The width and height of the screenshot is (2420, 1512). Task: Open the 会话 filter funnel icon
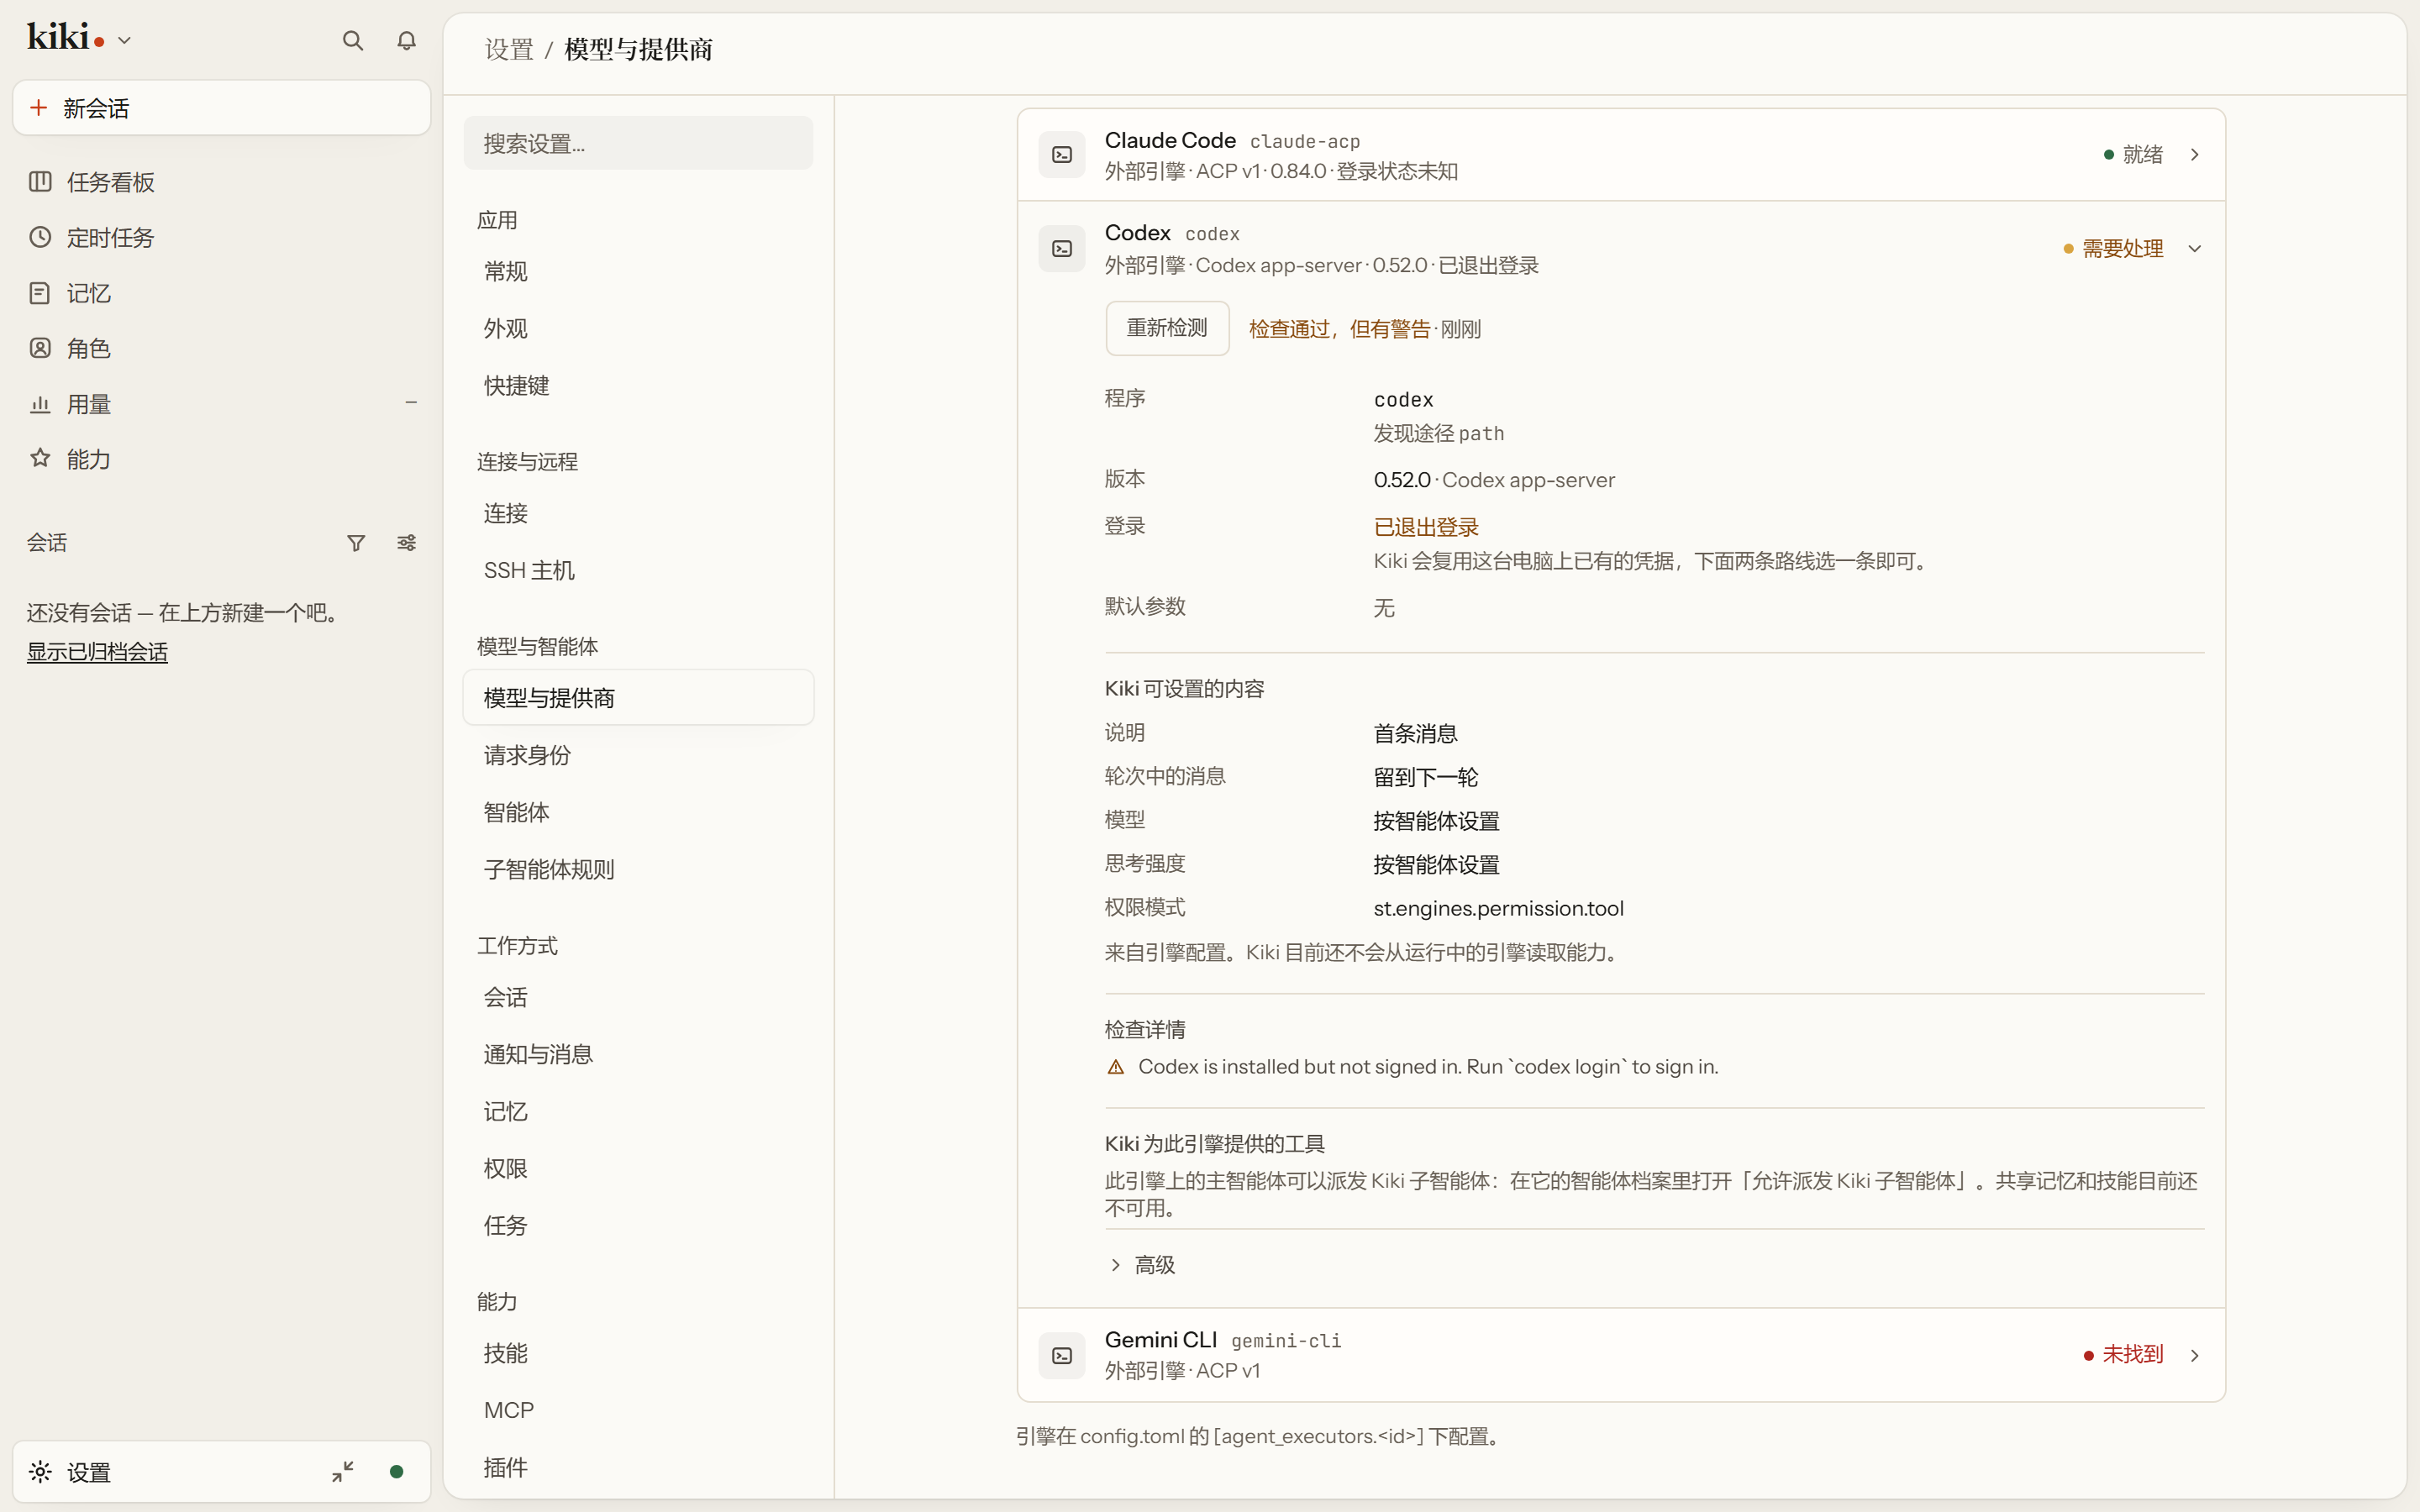point(356,543)
